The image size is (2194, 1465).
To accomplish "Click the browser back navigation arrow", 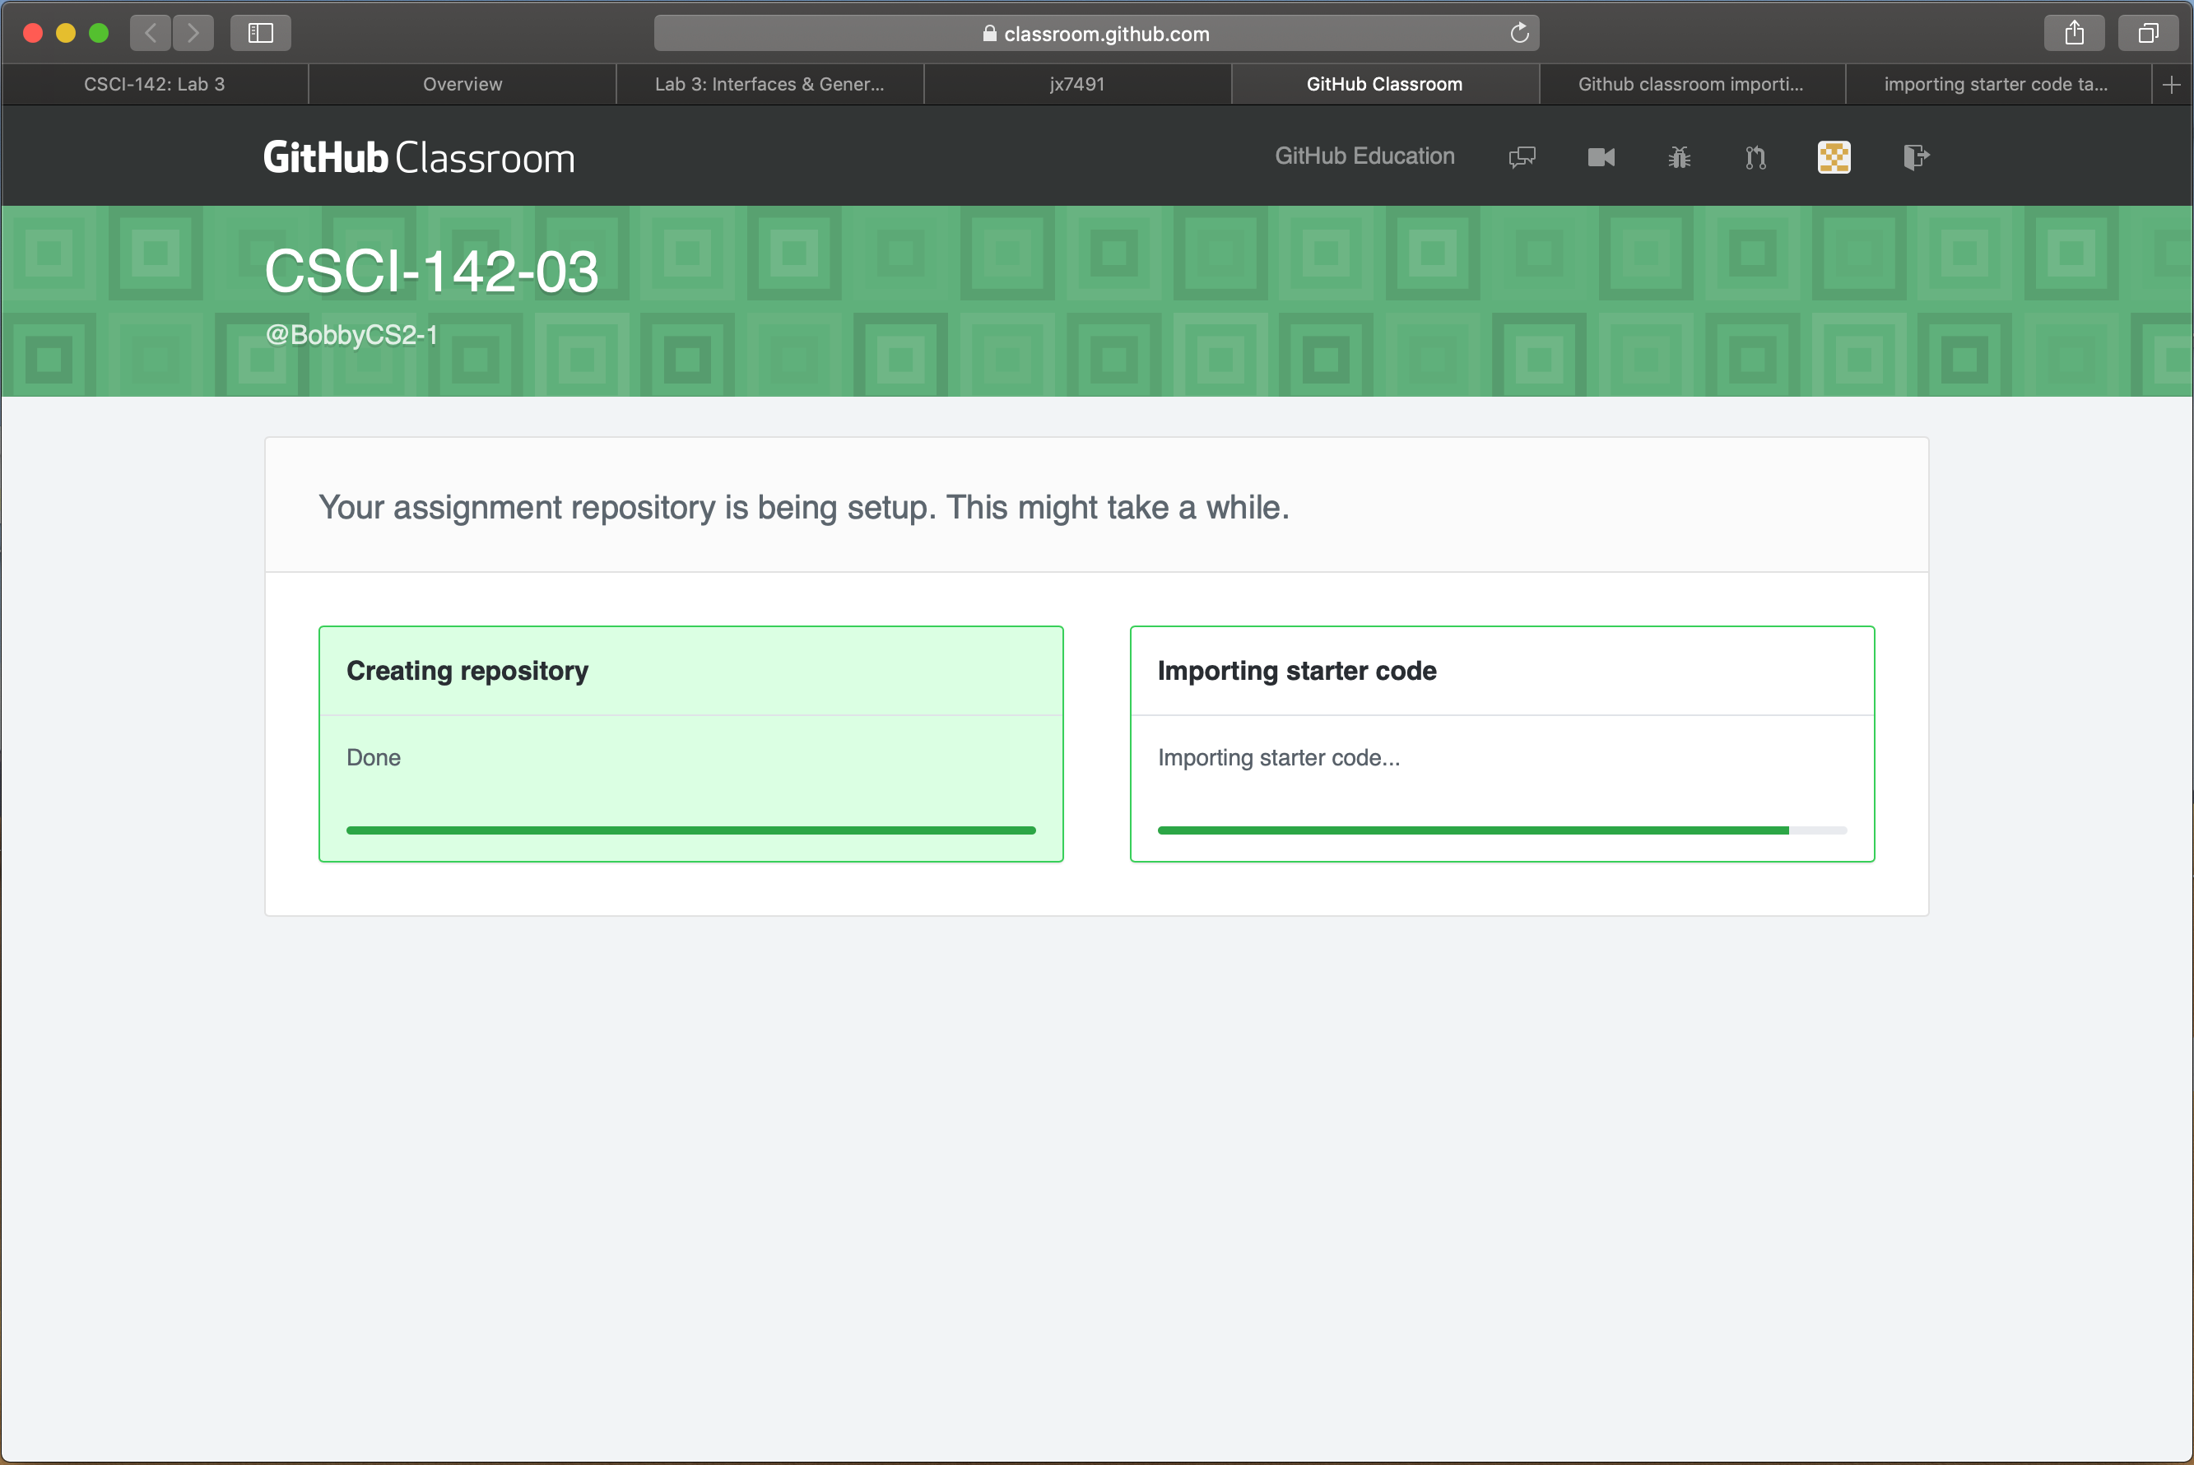I will coord(151,33).
